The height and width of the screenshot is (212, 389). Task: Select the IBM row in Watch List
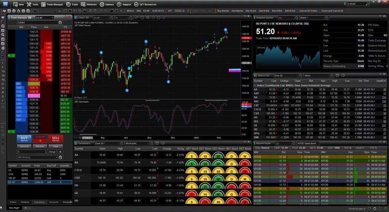320,137
